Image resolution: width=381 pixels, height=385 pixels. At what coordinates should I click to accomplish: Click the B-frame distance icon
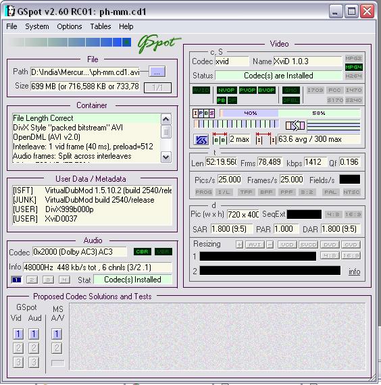click(x=220, y=139)
